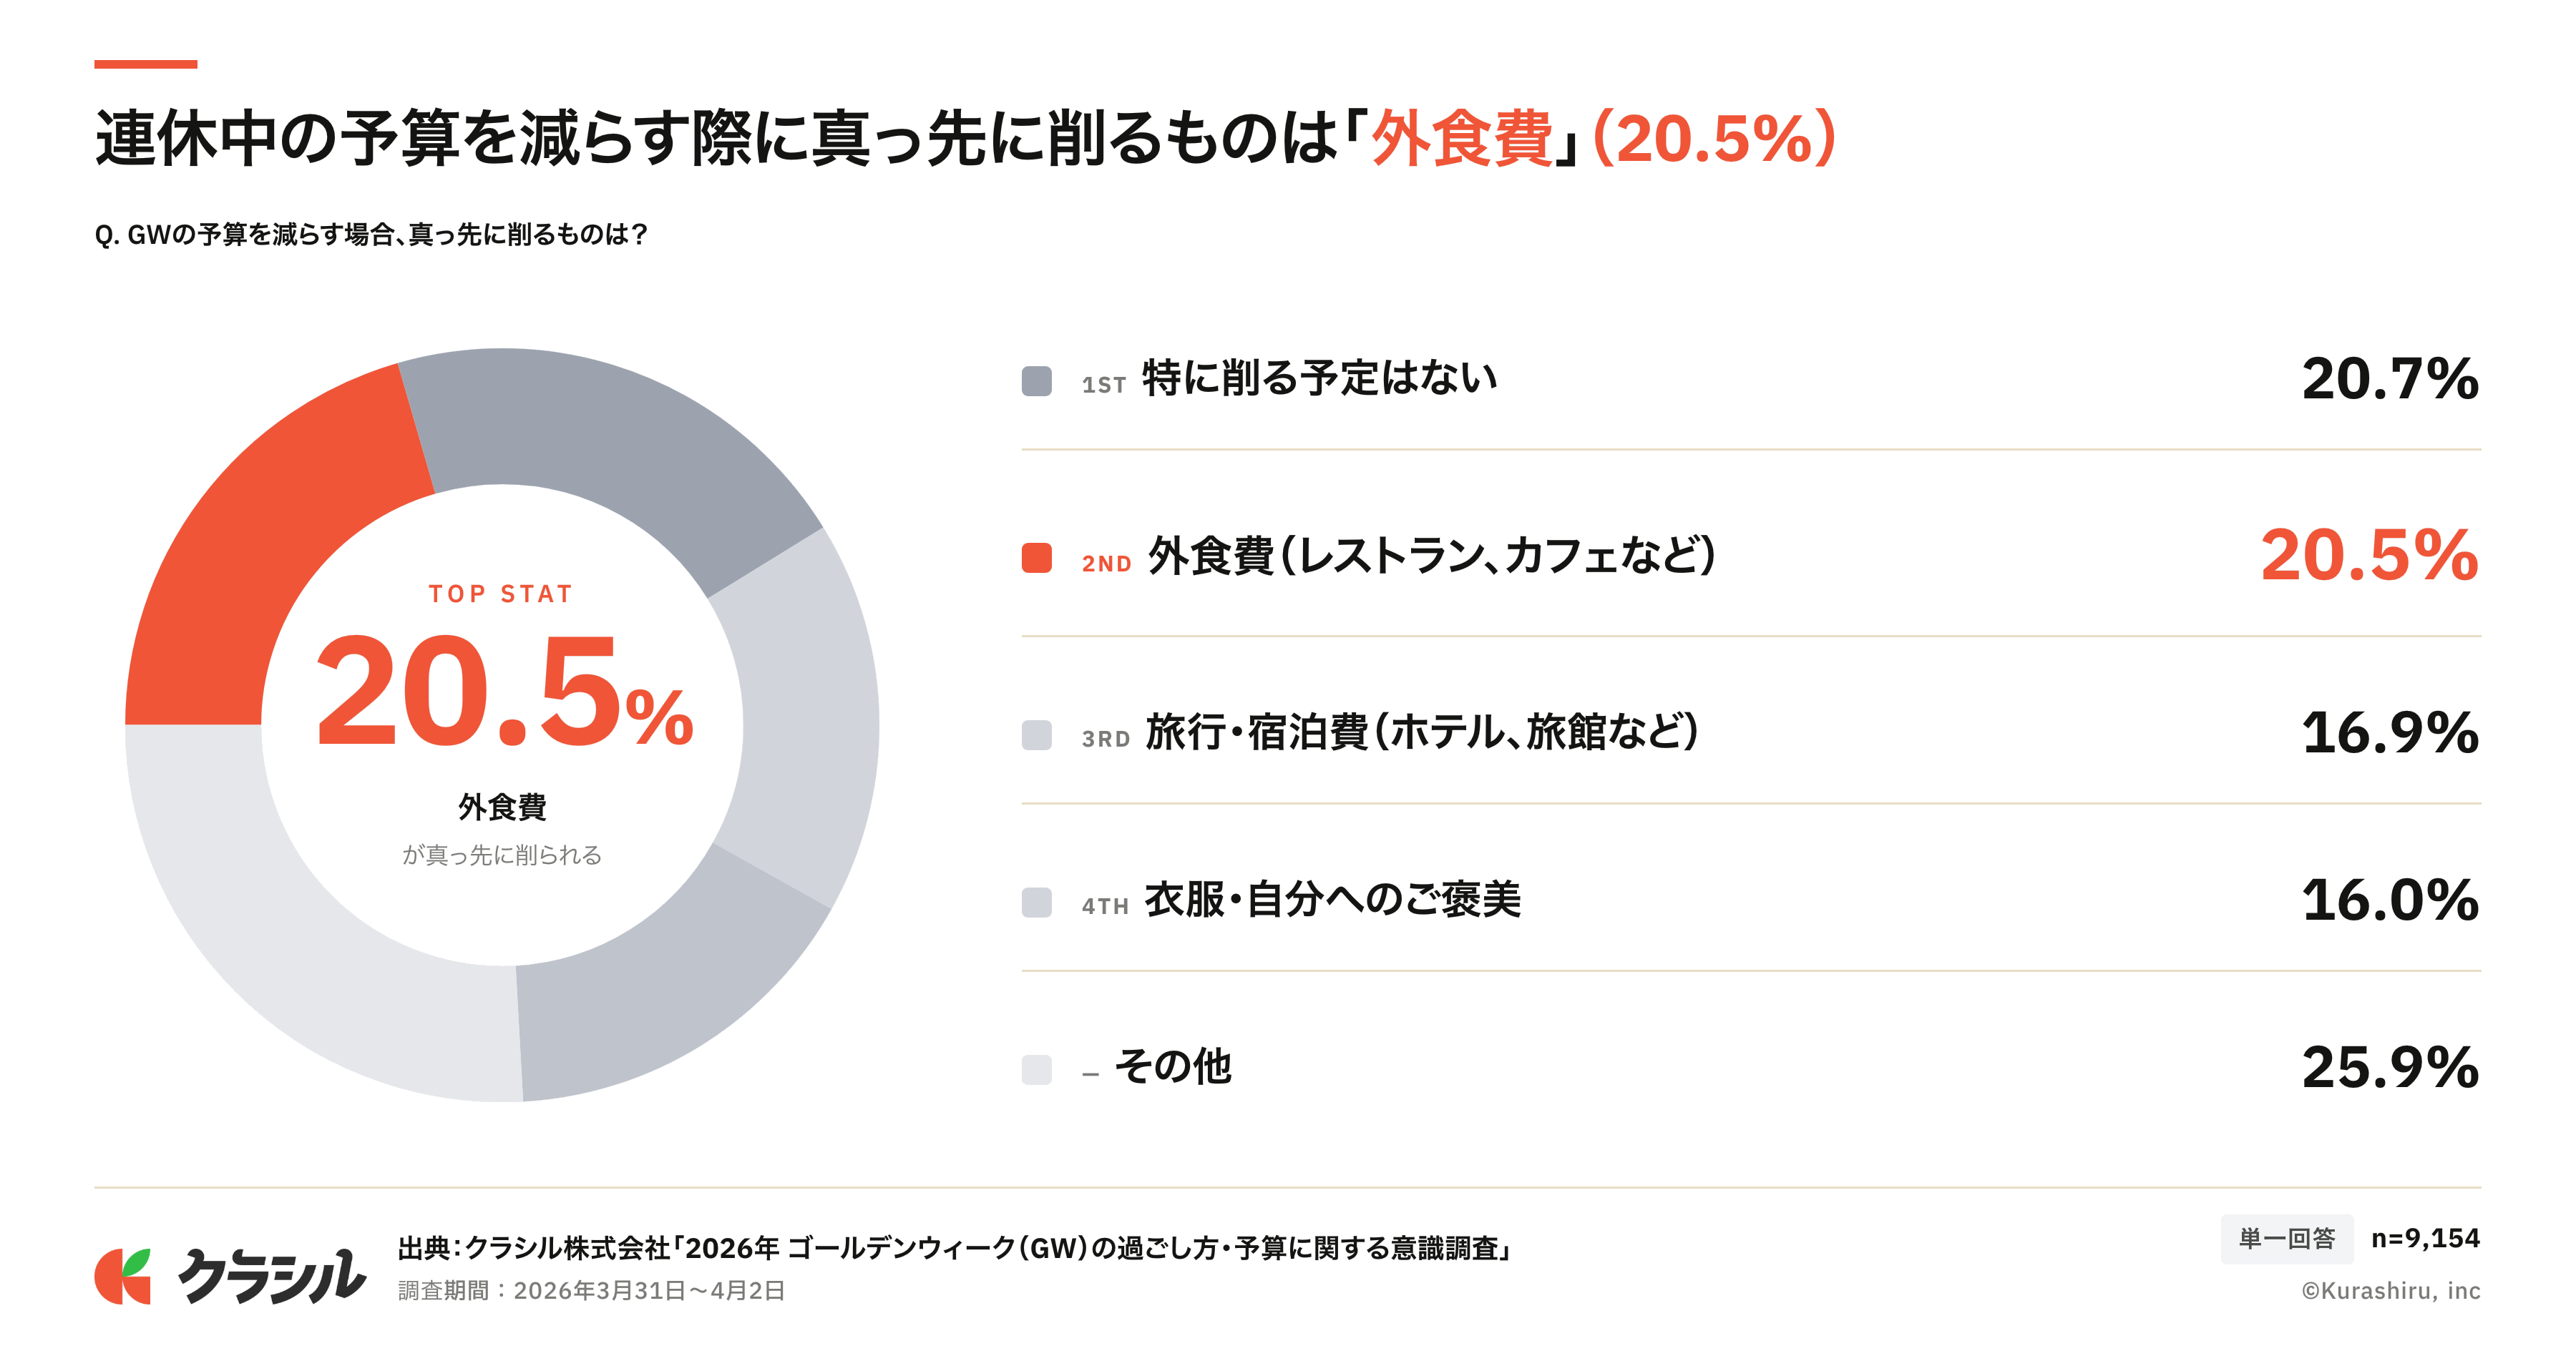Click the 特に削る予定はない legend label
Image resolution: width=2576 pixels, height=1361 pixels.
click(x=1319, y=378)
